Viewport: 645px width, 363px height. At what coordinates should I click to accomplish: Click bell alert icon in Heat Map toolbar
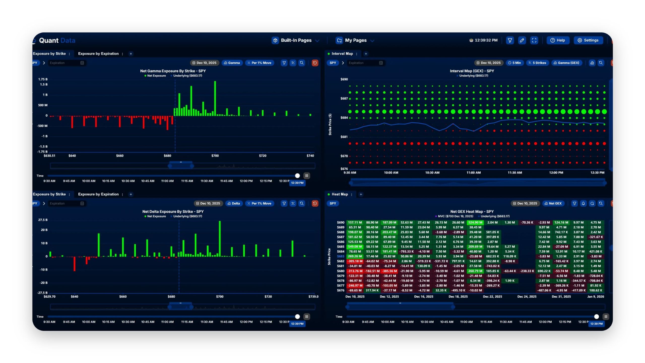(x=583, y=203)
